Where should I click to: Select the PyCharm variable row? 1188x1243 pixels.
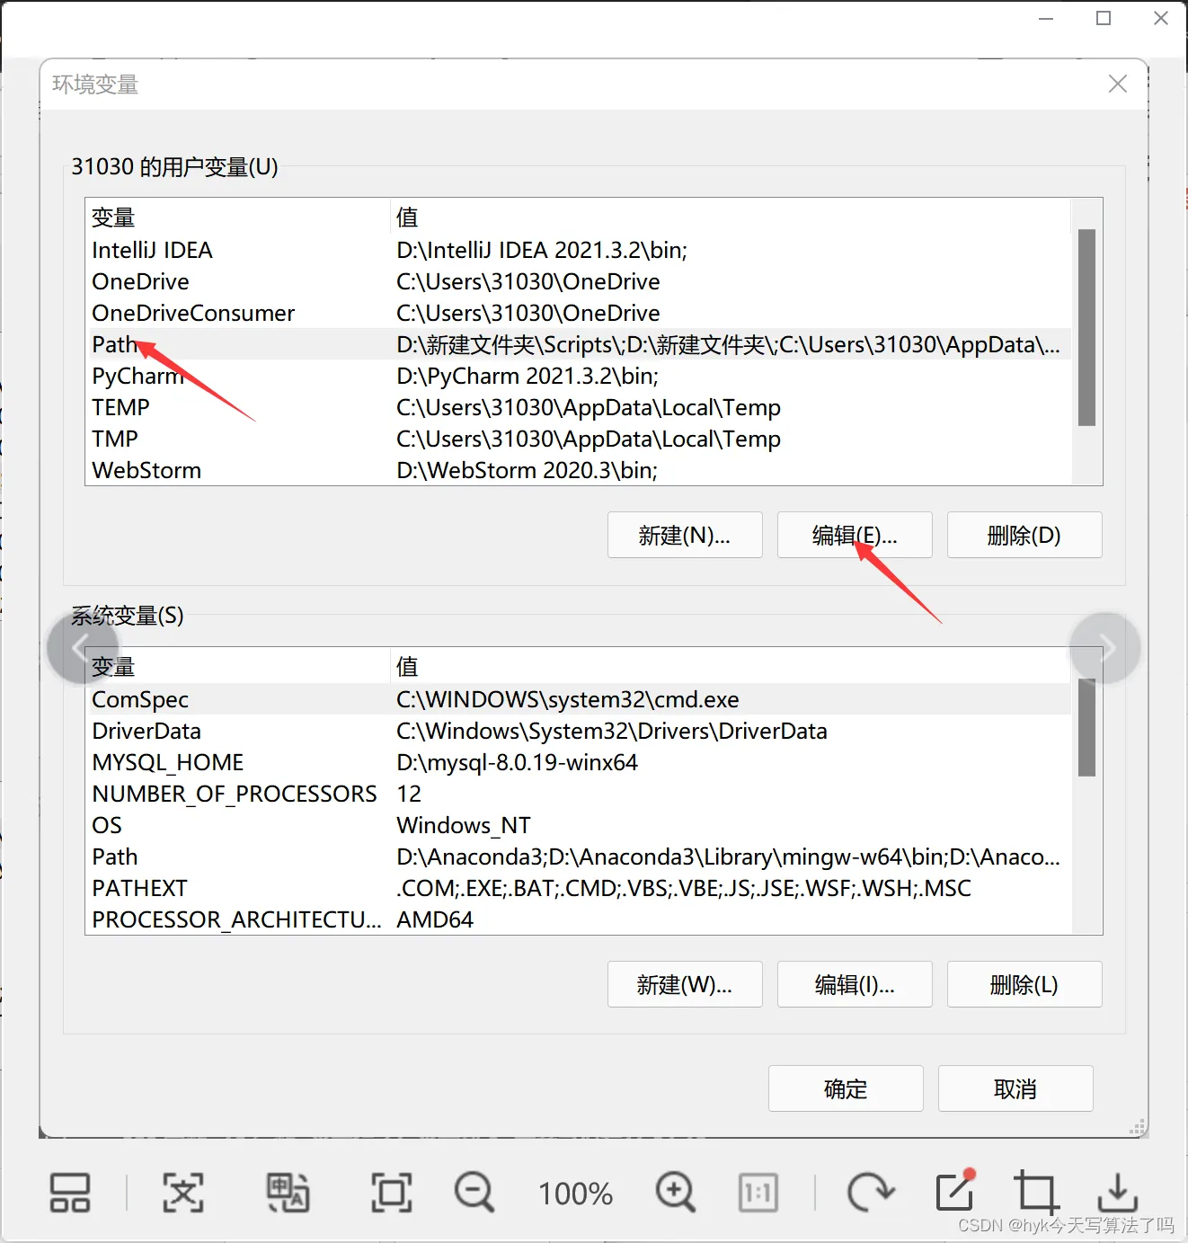[578, 376]
